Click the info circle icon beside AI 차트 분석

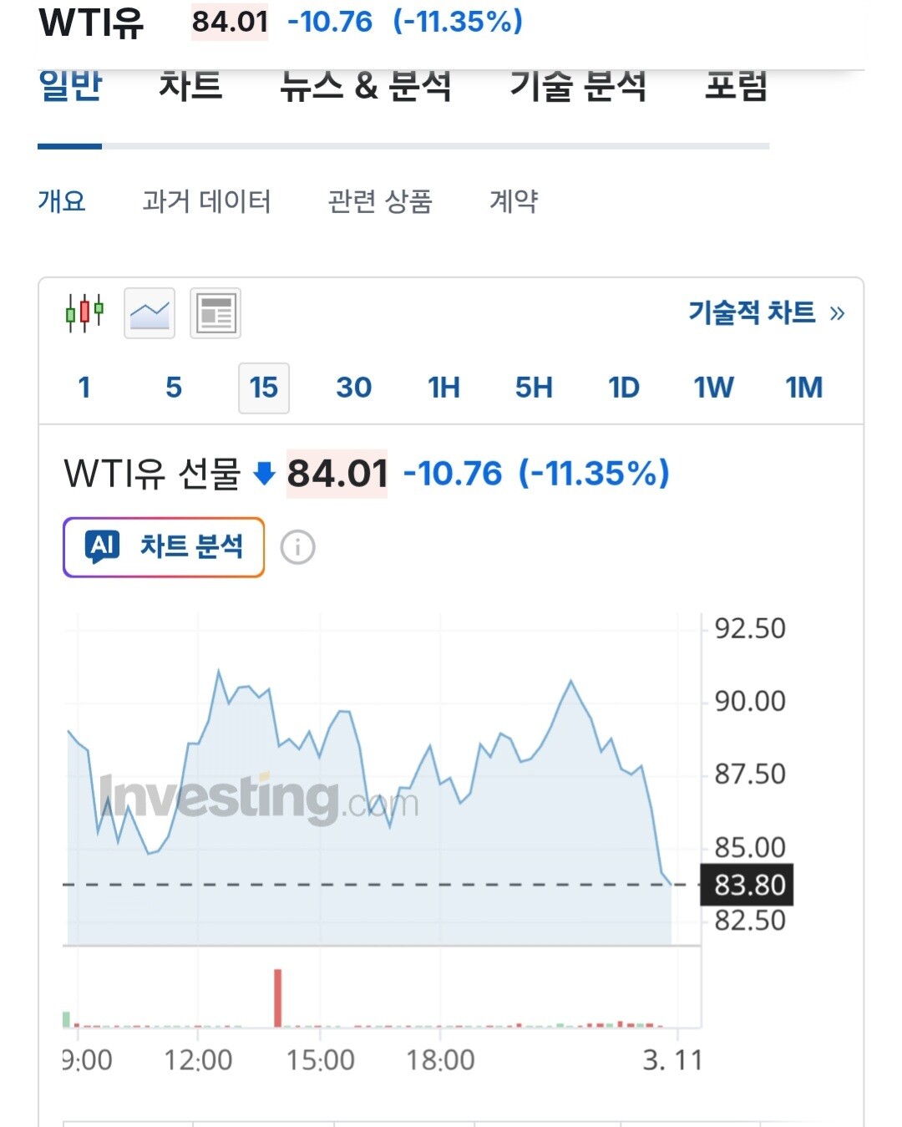click(x=298, y=548)
